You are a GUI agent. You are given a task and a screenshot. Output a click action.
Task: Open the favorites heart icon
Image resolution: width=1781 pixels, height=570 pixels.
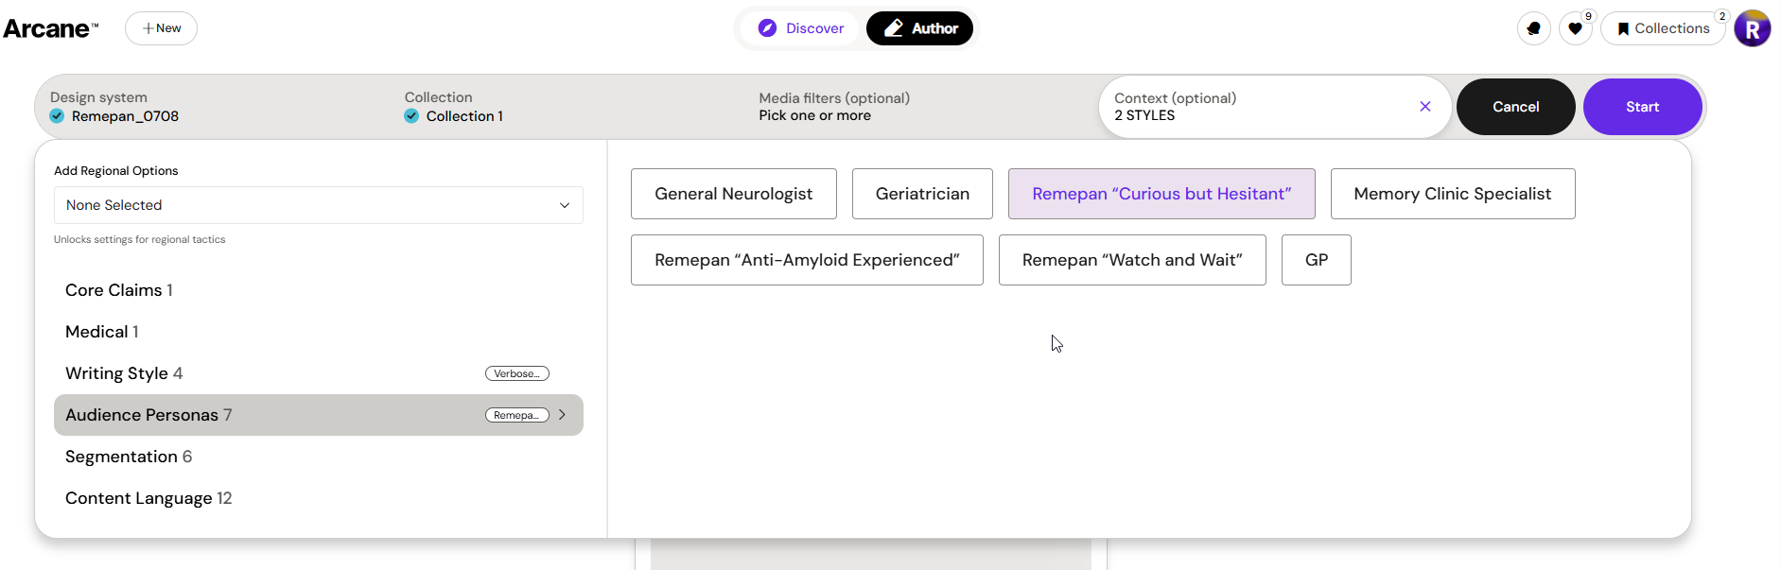1575,28
